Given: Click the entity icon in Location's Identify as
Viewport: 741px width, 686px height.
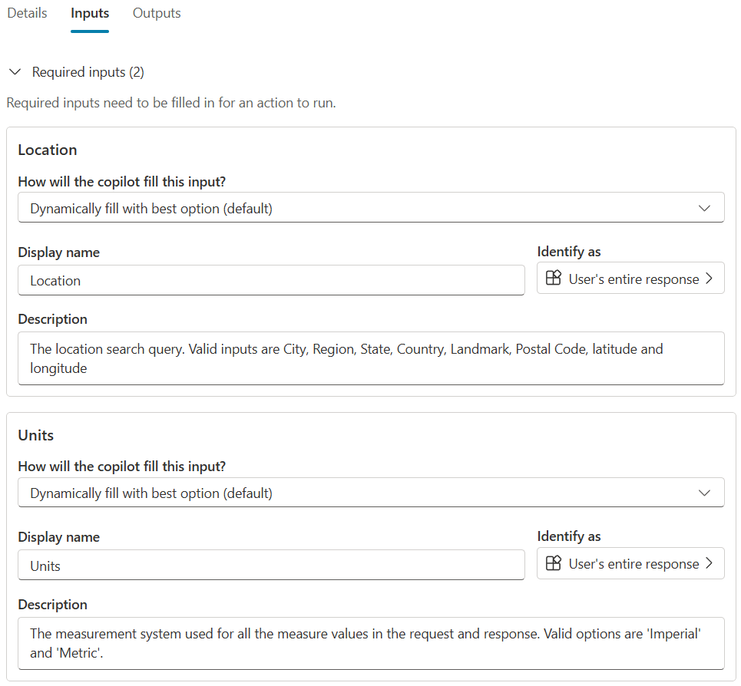Looking at the screenshot, I should (554, 279).
